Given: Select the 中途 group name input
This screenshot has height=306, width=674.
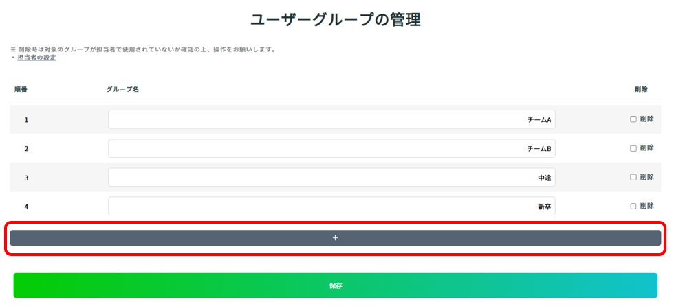Looking at the screenshot, I should [x=331, y=177].
